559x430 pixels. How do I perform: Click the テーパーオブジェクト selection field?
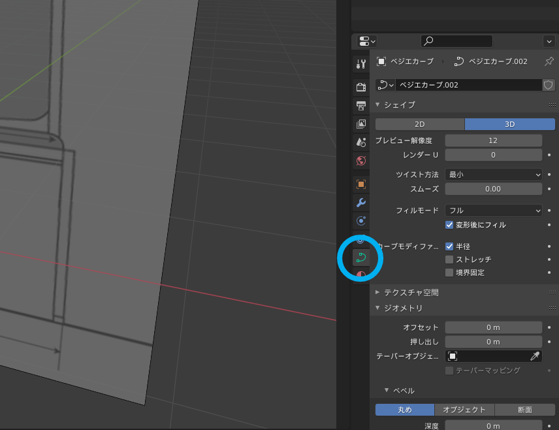pyautogui.click(x=494, y=356)
